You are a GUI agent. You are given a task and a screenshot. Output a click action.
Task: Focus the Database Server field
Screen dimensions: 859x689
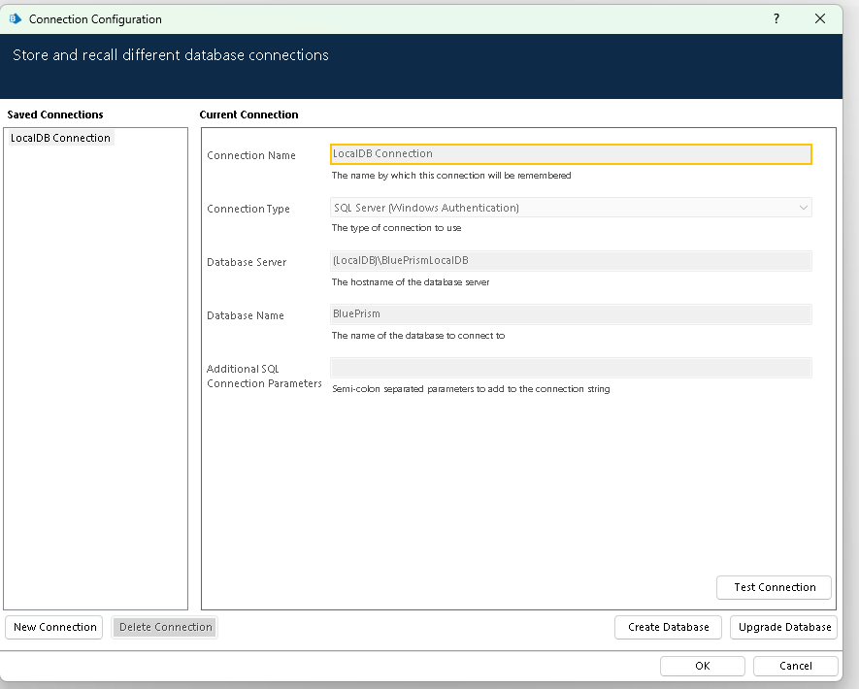coord(571,260)
